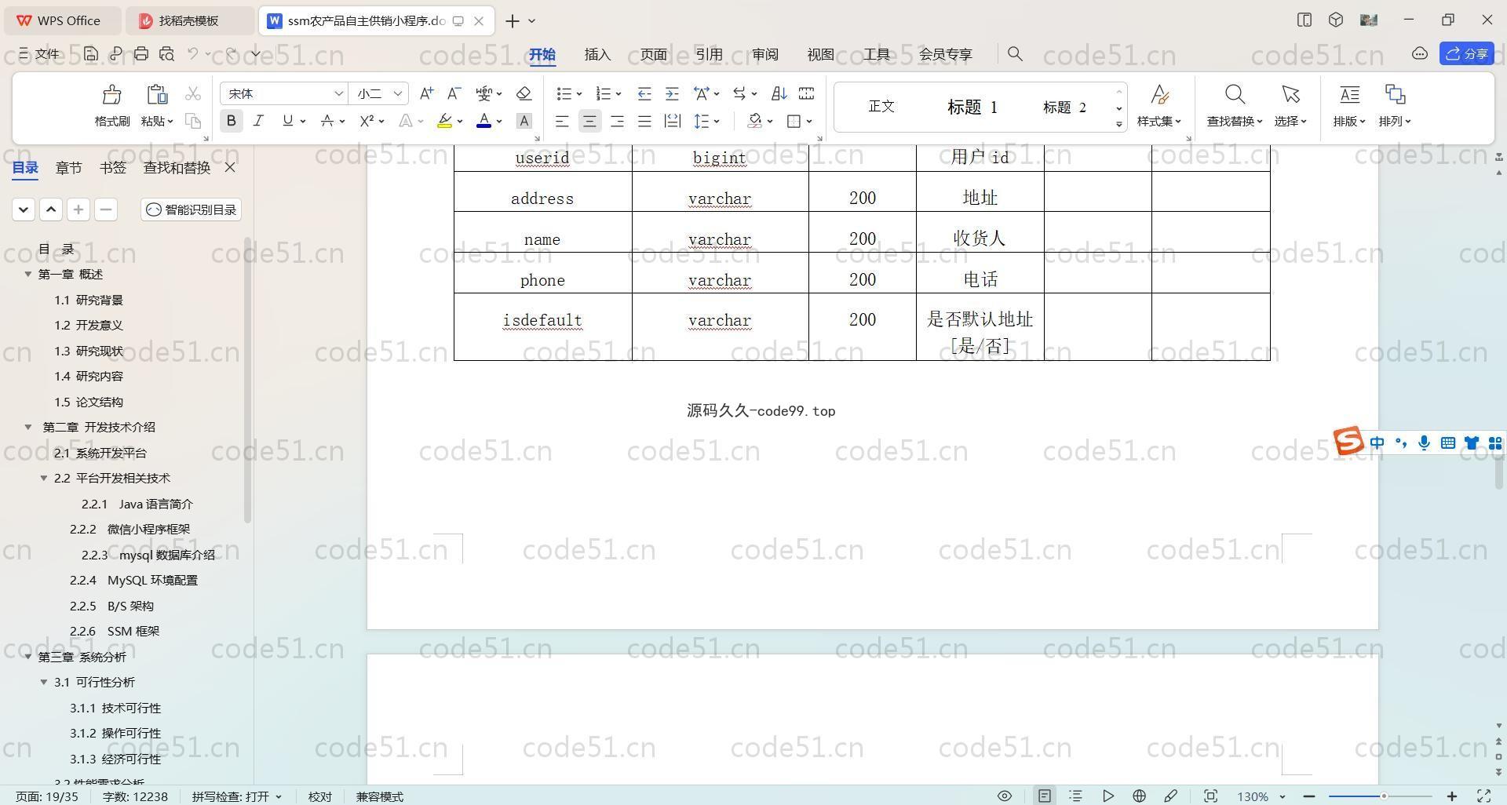Click the 智能识别目录 button

[x=192, y=209]
